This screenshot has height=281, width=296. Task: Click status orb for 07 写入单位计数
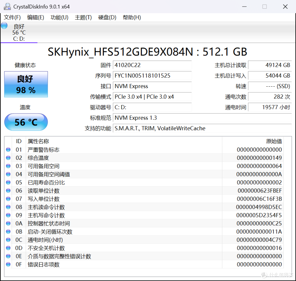coord(8,199)
